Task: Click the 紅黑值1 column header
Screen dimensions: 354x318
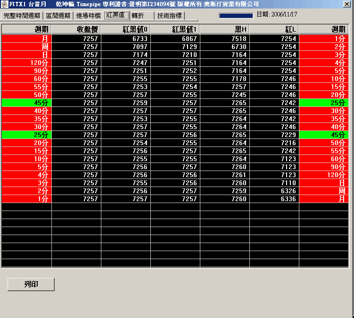Action: 175,29
